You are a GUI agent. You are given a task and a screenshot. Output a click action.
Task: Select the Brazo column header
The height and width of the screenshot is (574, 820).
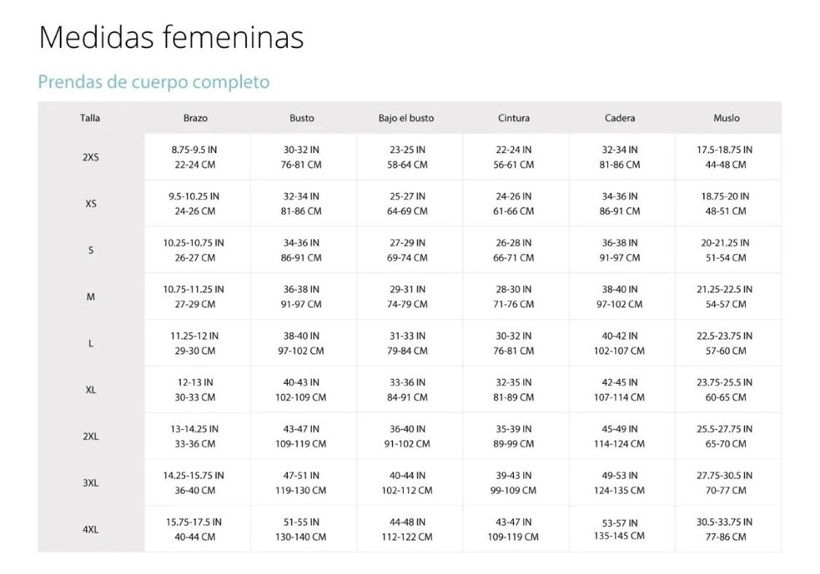pos(195,118)
